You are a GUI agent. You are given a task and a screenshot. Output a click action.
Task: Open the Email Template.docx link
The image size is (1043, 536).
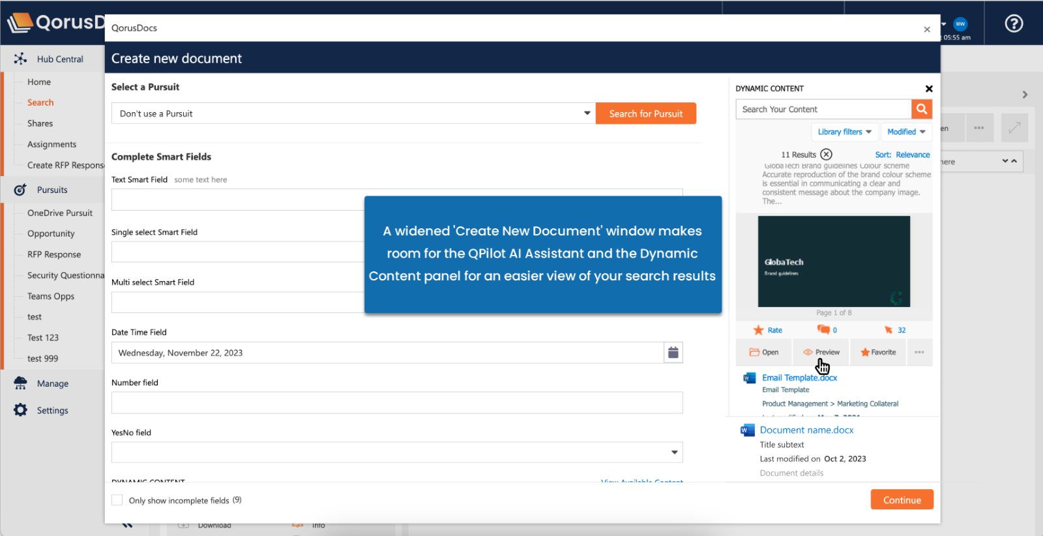pyautogui.click(x=799, y=378)
